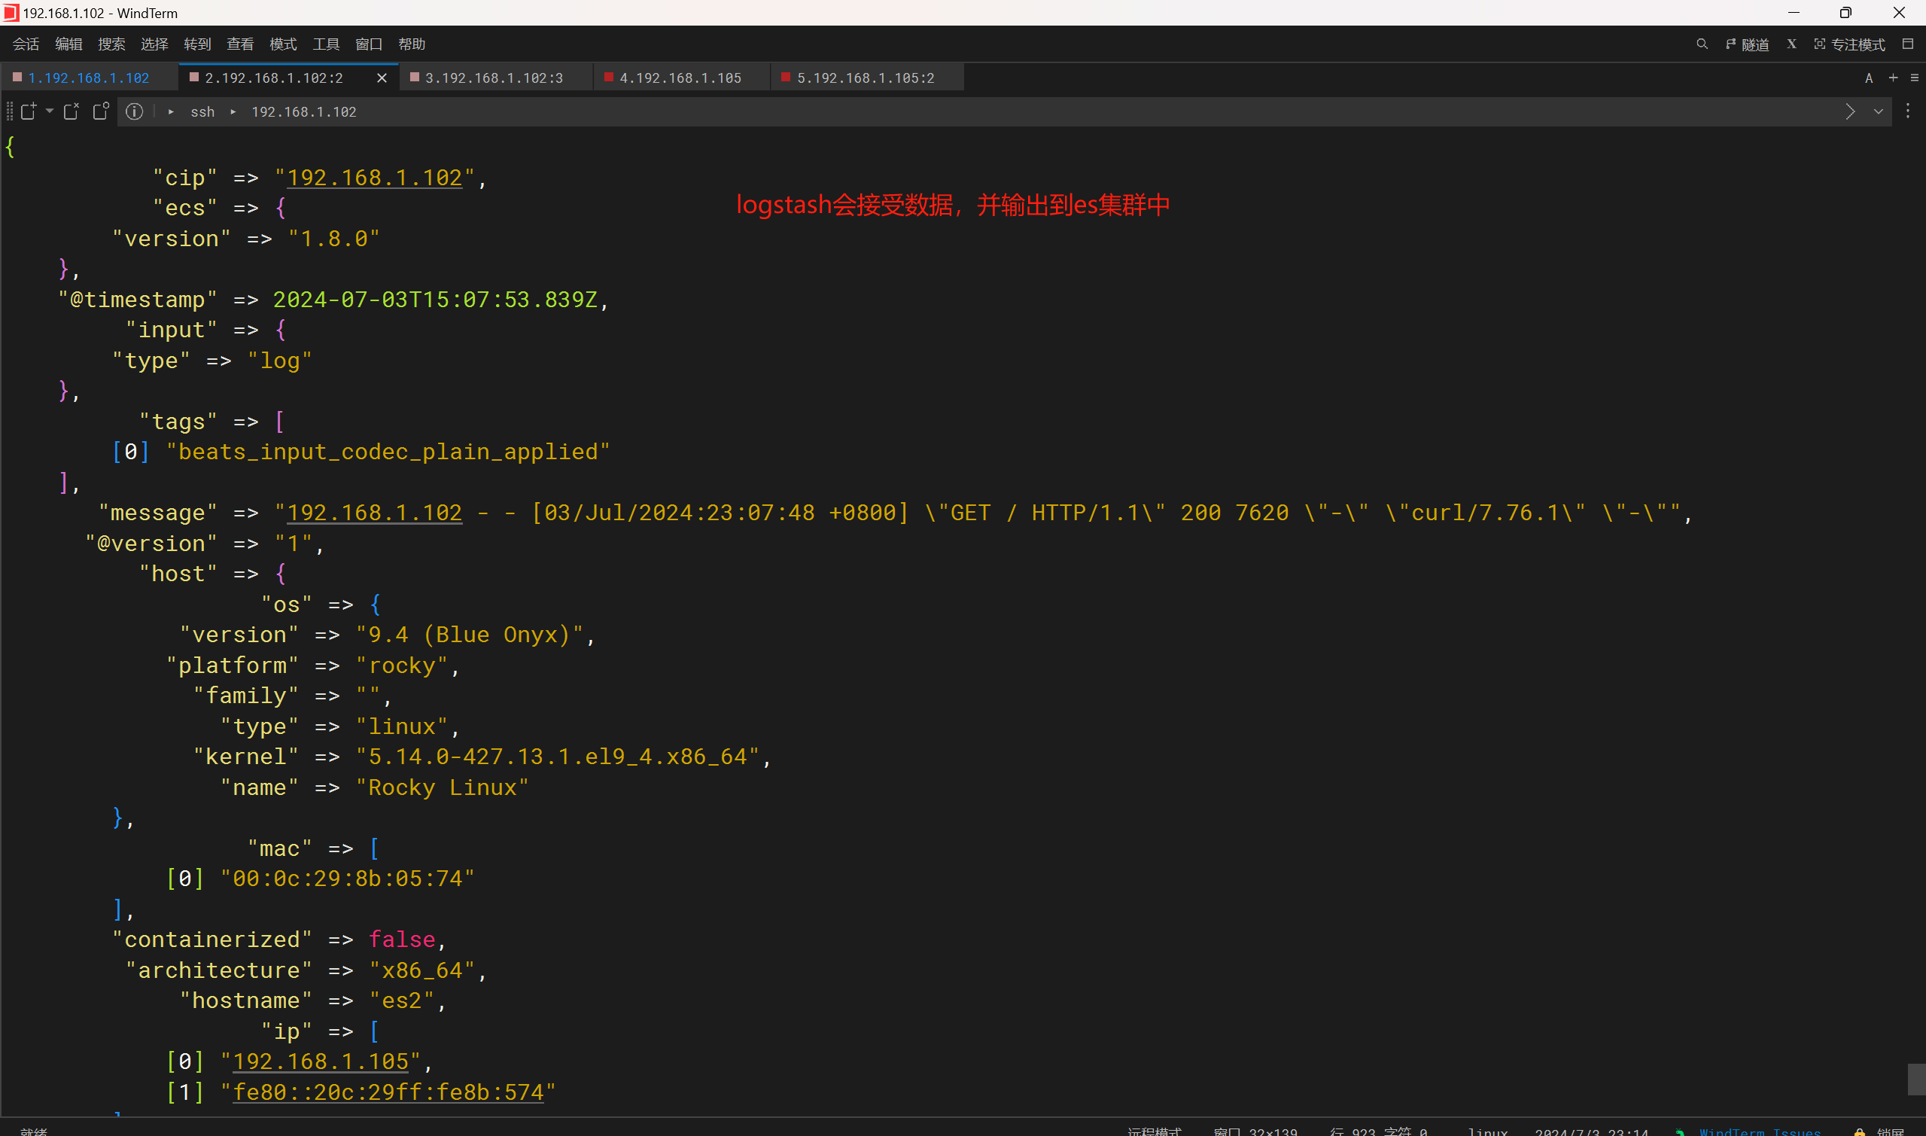This screenshot has width=1926, height=1136.
Task: Open the 查看 menu
Action: 240,44
